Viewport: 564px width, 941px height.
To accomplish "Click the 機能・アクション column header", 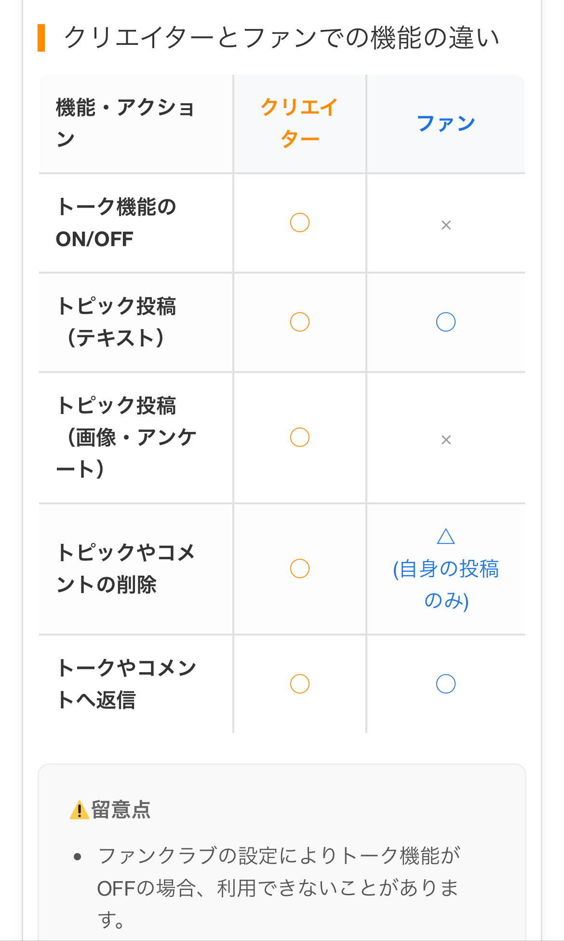I will [125, 123].
